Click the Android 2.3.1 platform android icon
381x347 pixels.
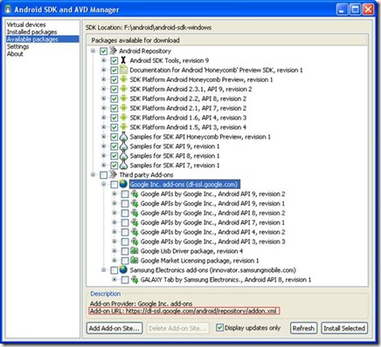123,89
